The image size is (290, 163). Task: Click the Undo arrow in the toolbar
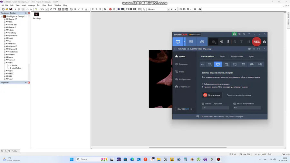click(27, 9)
